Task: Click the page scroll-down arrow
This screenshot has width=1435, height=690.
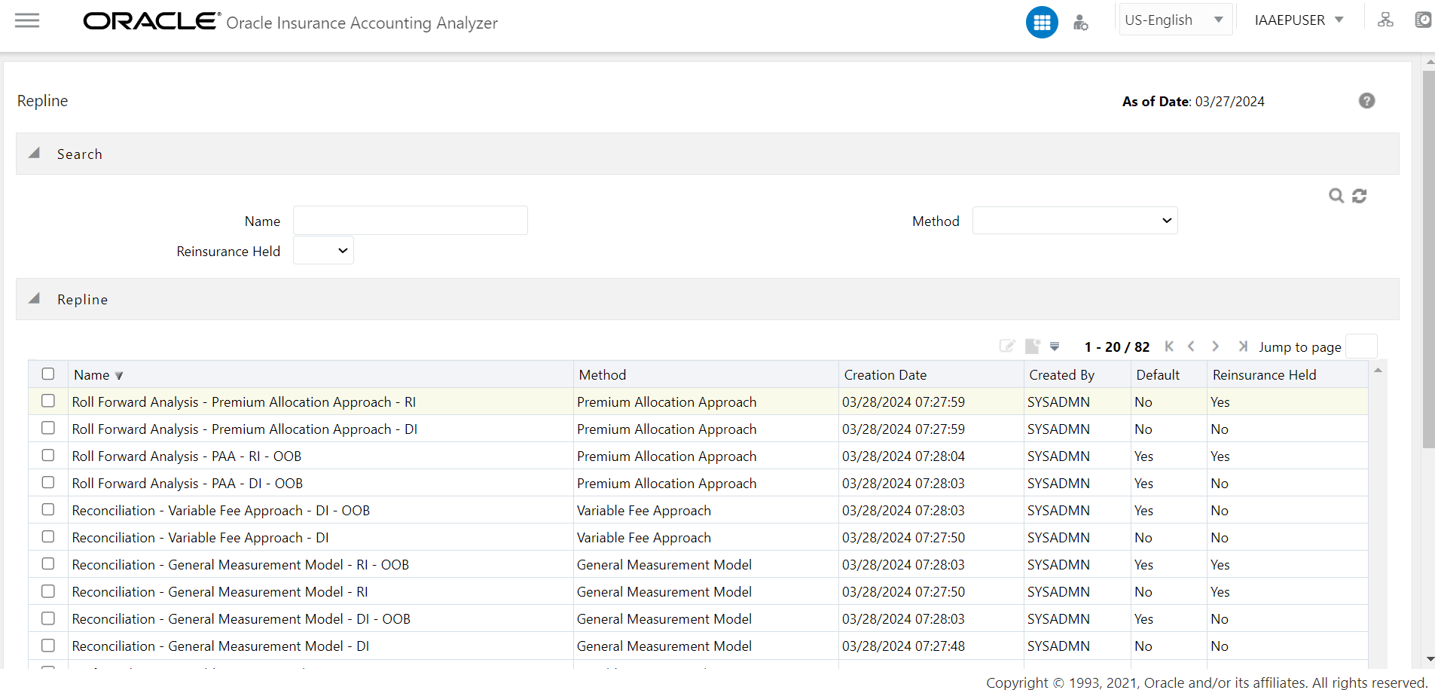Action: coord(1430,660)
